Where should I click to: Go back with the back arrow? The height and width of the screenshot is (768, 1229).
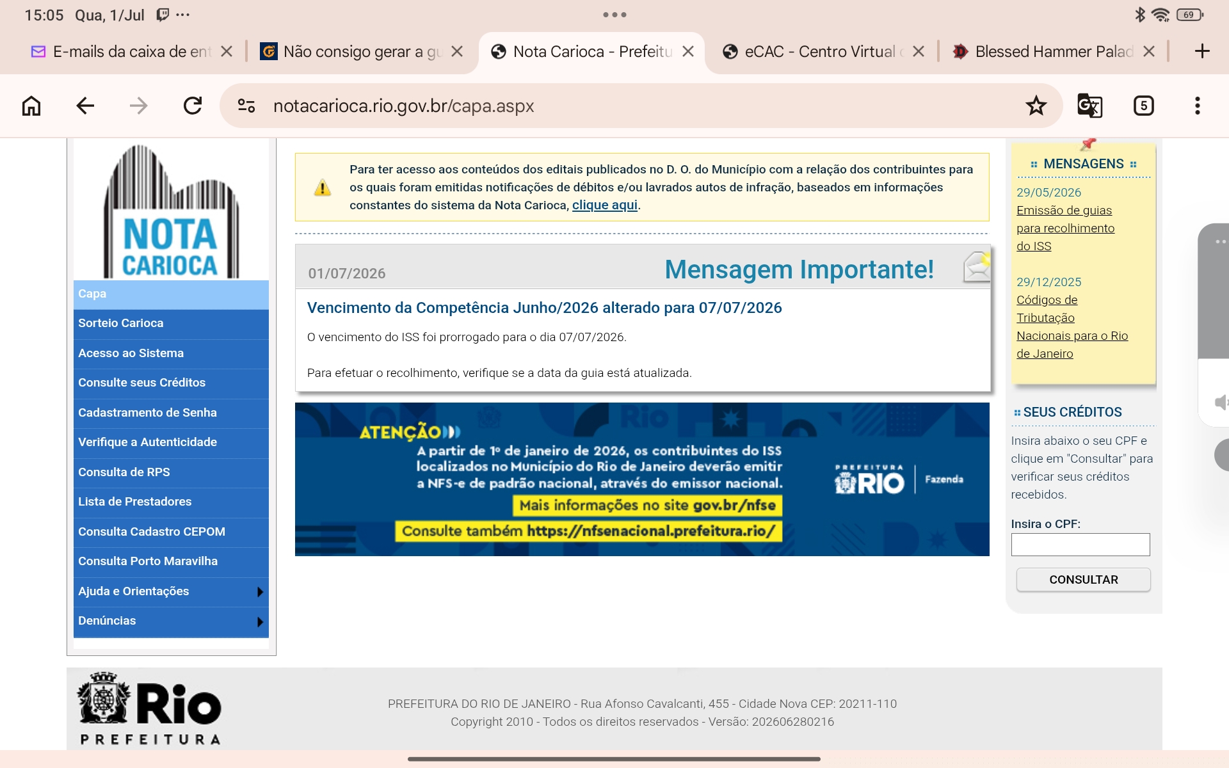[85, 106]
